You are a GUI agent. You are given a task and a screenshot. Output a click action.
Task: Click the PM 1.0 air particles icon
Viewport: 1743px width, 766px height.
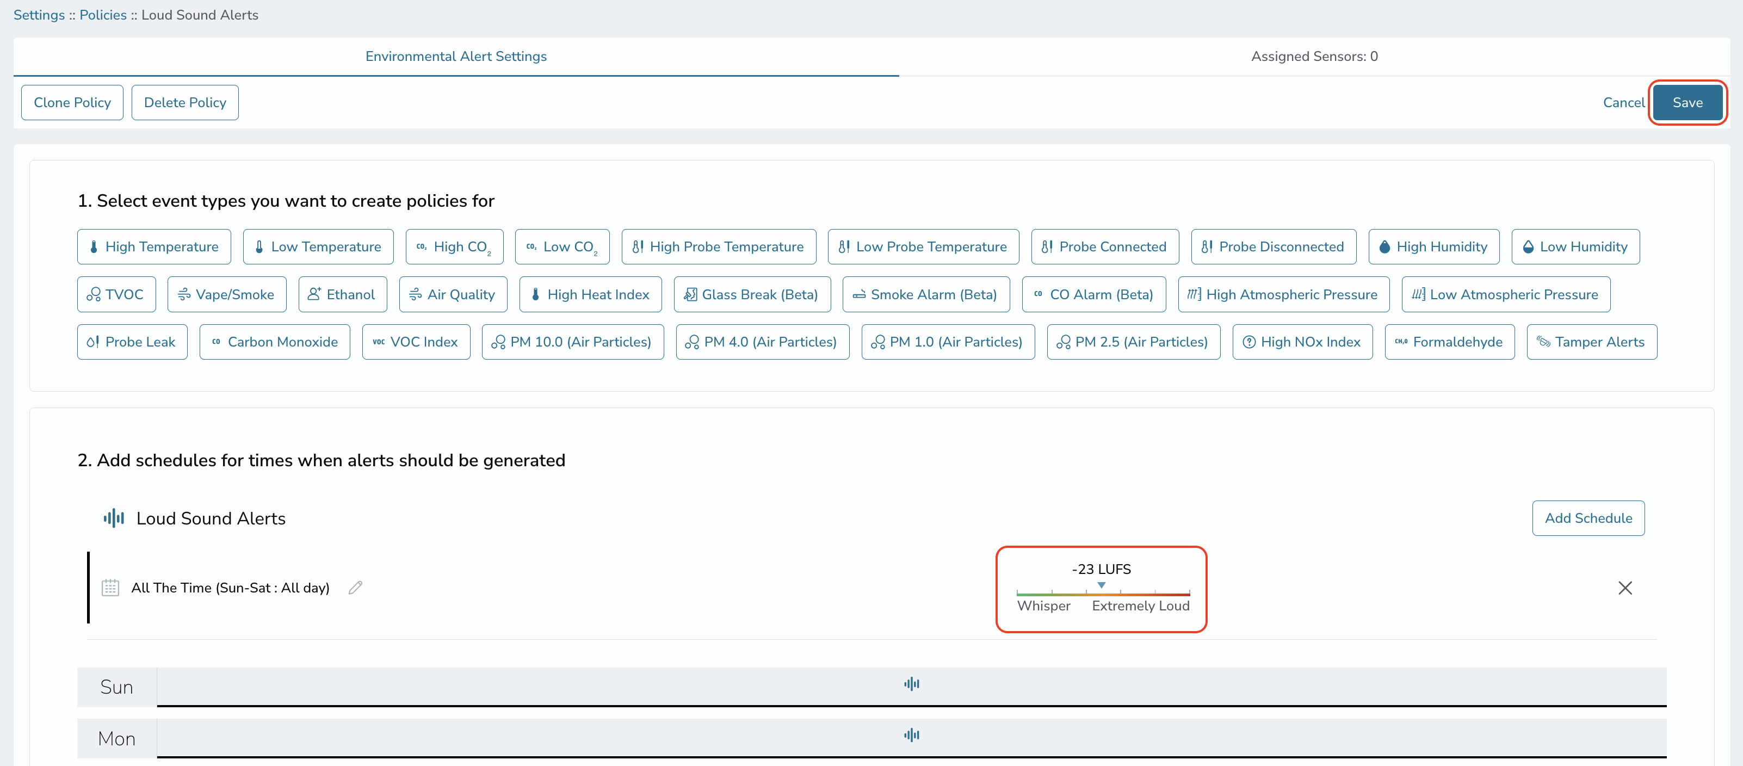point(878,342)
